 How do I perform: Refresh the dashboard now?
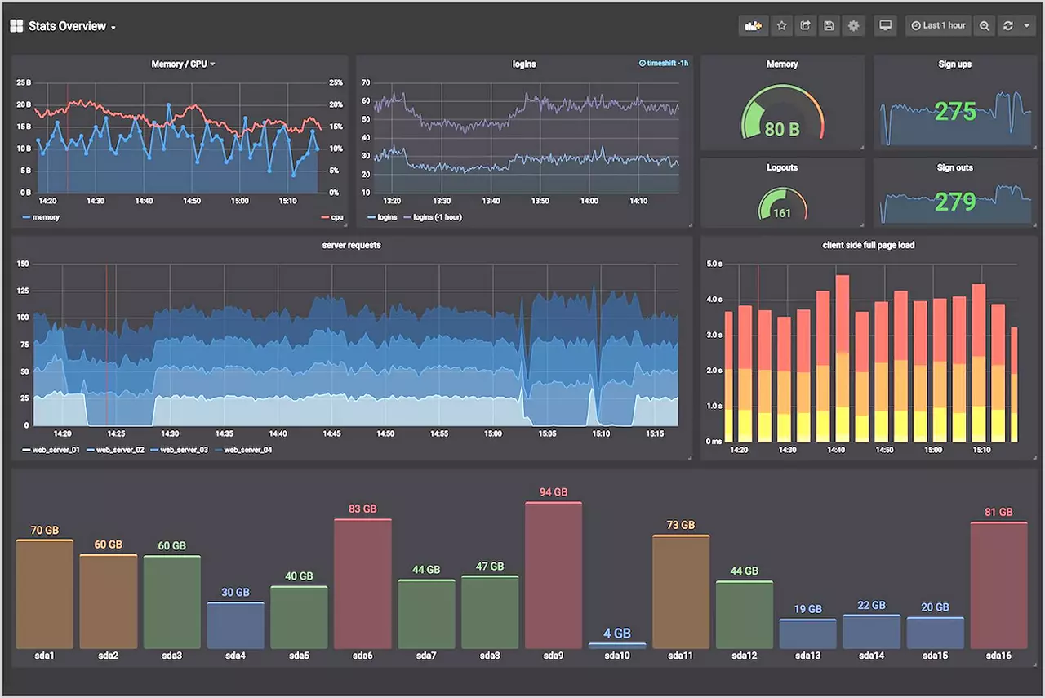[1008, 26]
